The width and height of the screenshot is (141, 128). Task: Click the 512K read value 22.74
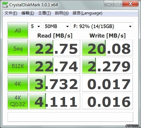pos(55,66)
